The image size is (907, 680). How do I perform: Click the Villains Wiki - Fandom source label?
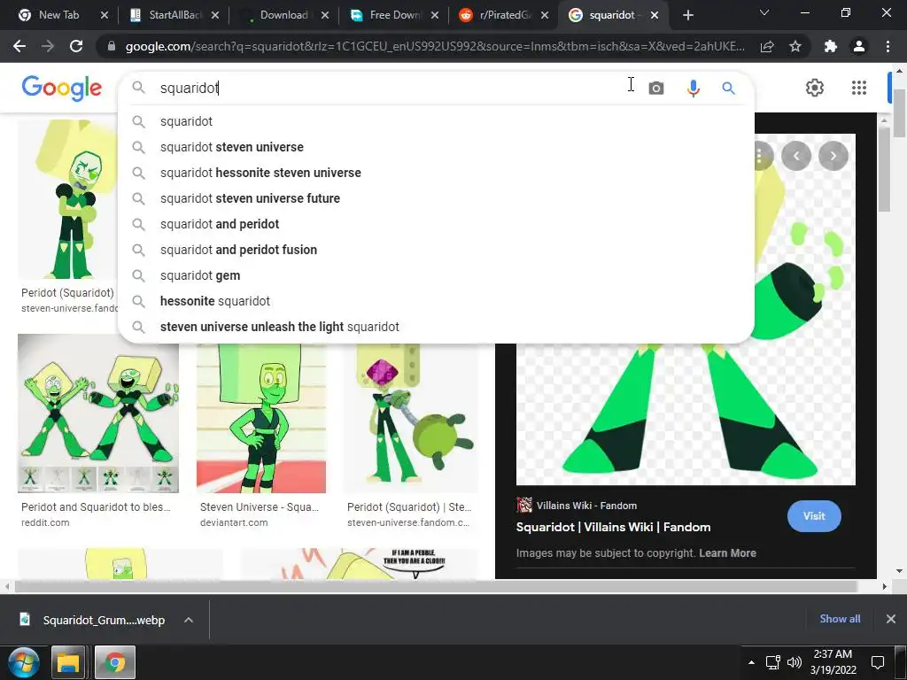pyautogui.click(x=586, y=506)
